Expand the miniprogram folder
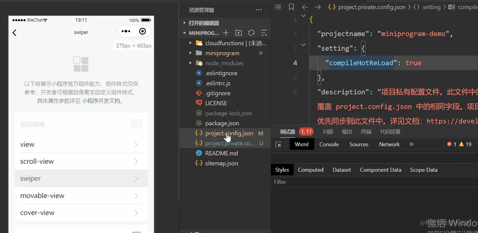 [190, 53]
